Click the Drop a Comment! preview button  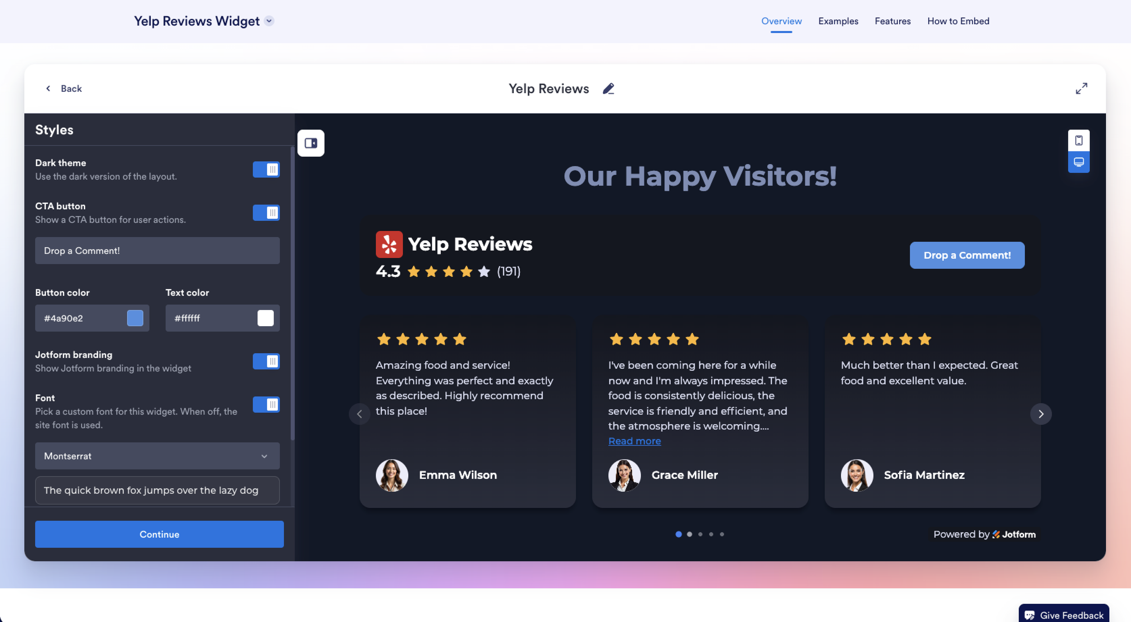pyautogui.click(x=967, y=255)
